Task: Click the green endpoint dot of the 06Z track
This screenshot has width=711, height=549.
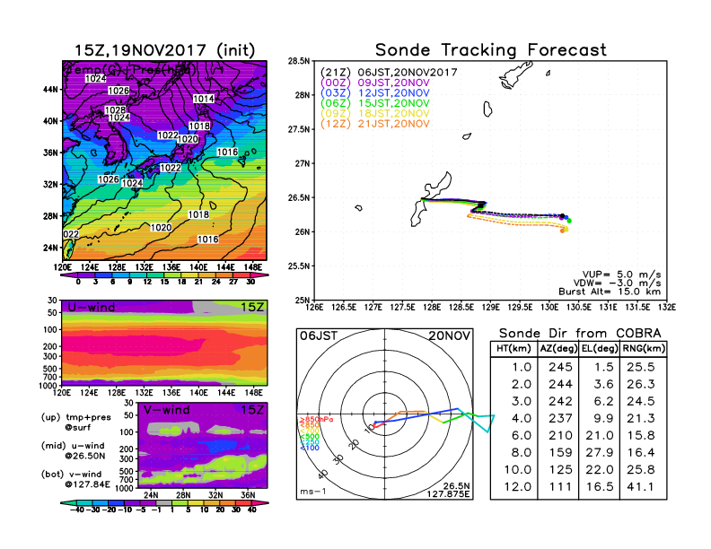Action: 569,221
